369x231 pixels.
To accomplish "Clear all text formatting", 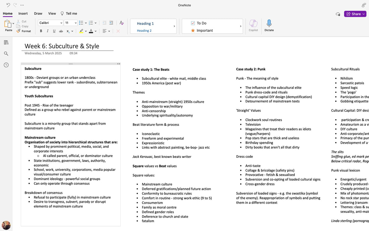I will point(121,23).
